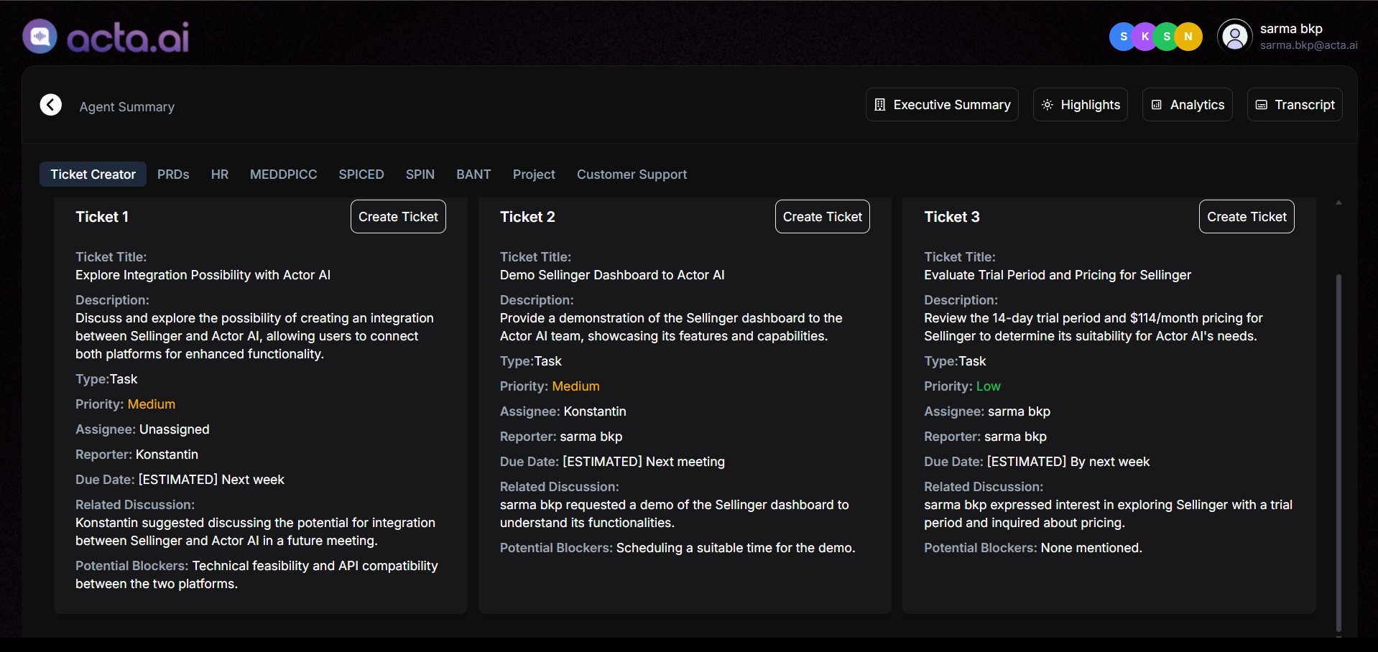The image size is (1378, 652).
Task: Click the Unassigned assignee value
Action: (x=175, y=429)
